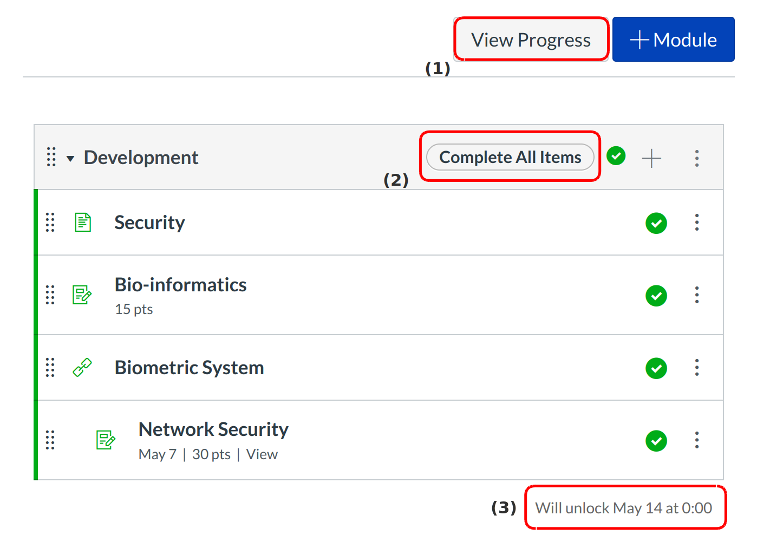Image resolution: width=757 pixels, height=548 pixels.
Task: Click the plus icon in Development header
Action: coord(651,158)
